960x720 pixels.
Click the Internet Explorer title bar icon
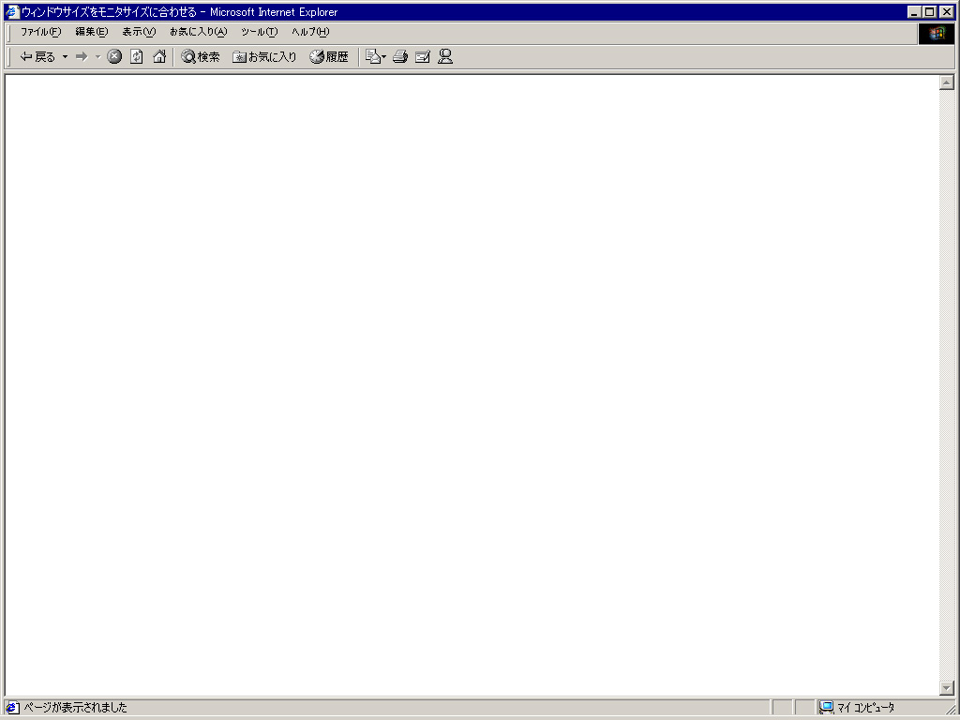pos(12,11)
